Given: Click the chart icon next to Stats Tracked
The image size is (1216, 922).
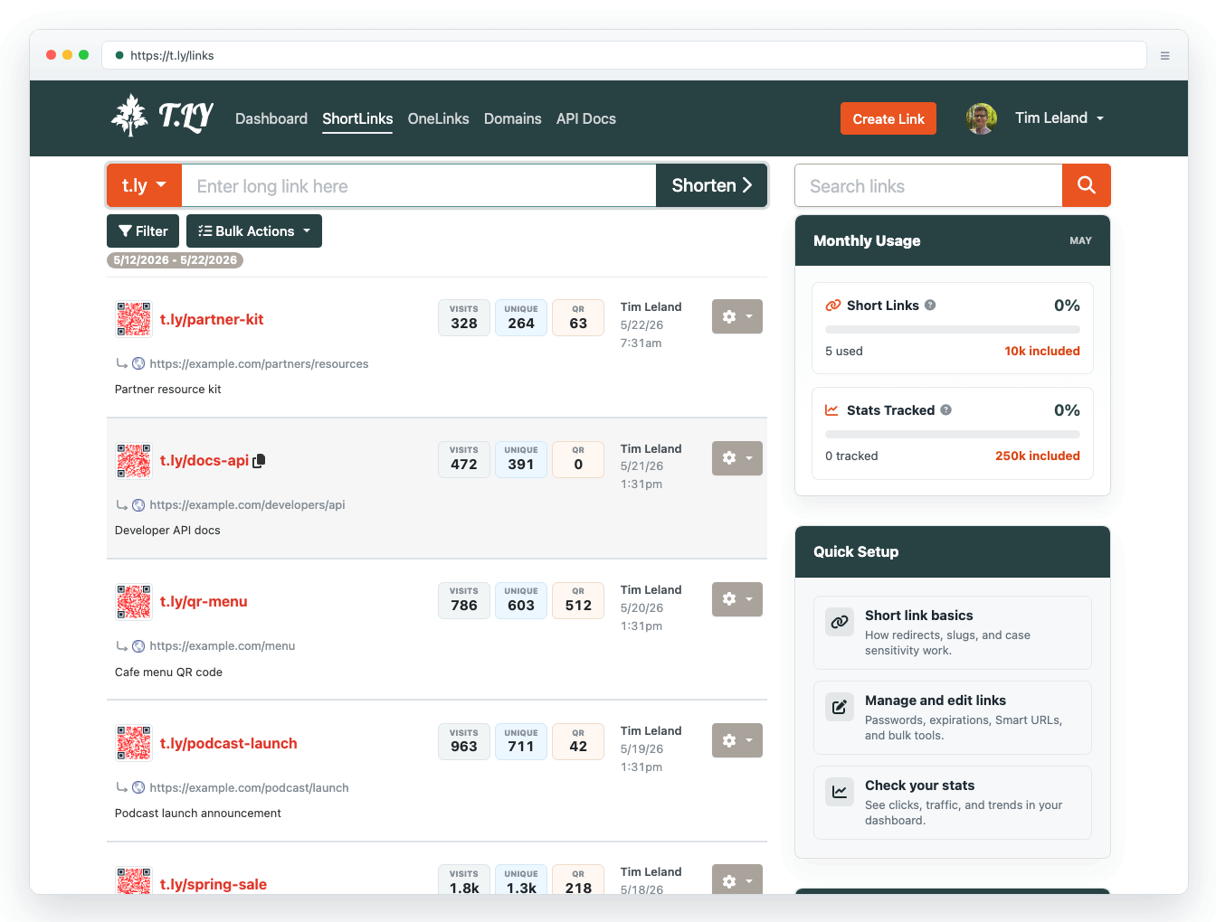Looking at the screenshot, I should point(831,410).
